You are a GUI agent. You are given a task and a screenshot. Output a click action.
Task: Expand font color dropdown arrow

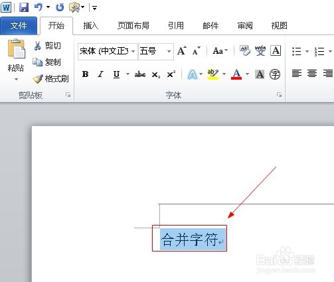pos(248,74)
